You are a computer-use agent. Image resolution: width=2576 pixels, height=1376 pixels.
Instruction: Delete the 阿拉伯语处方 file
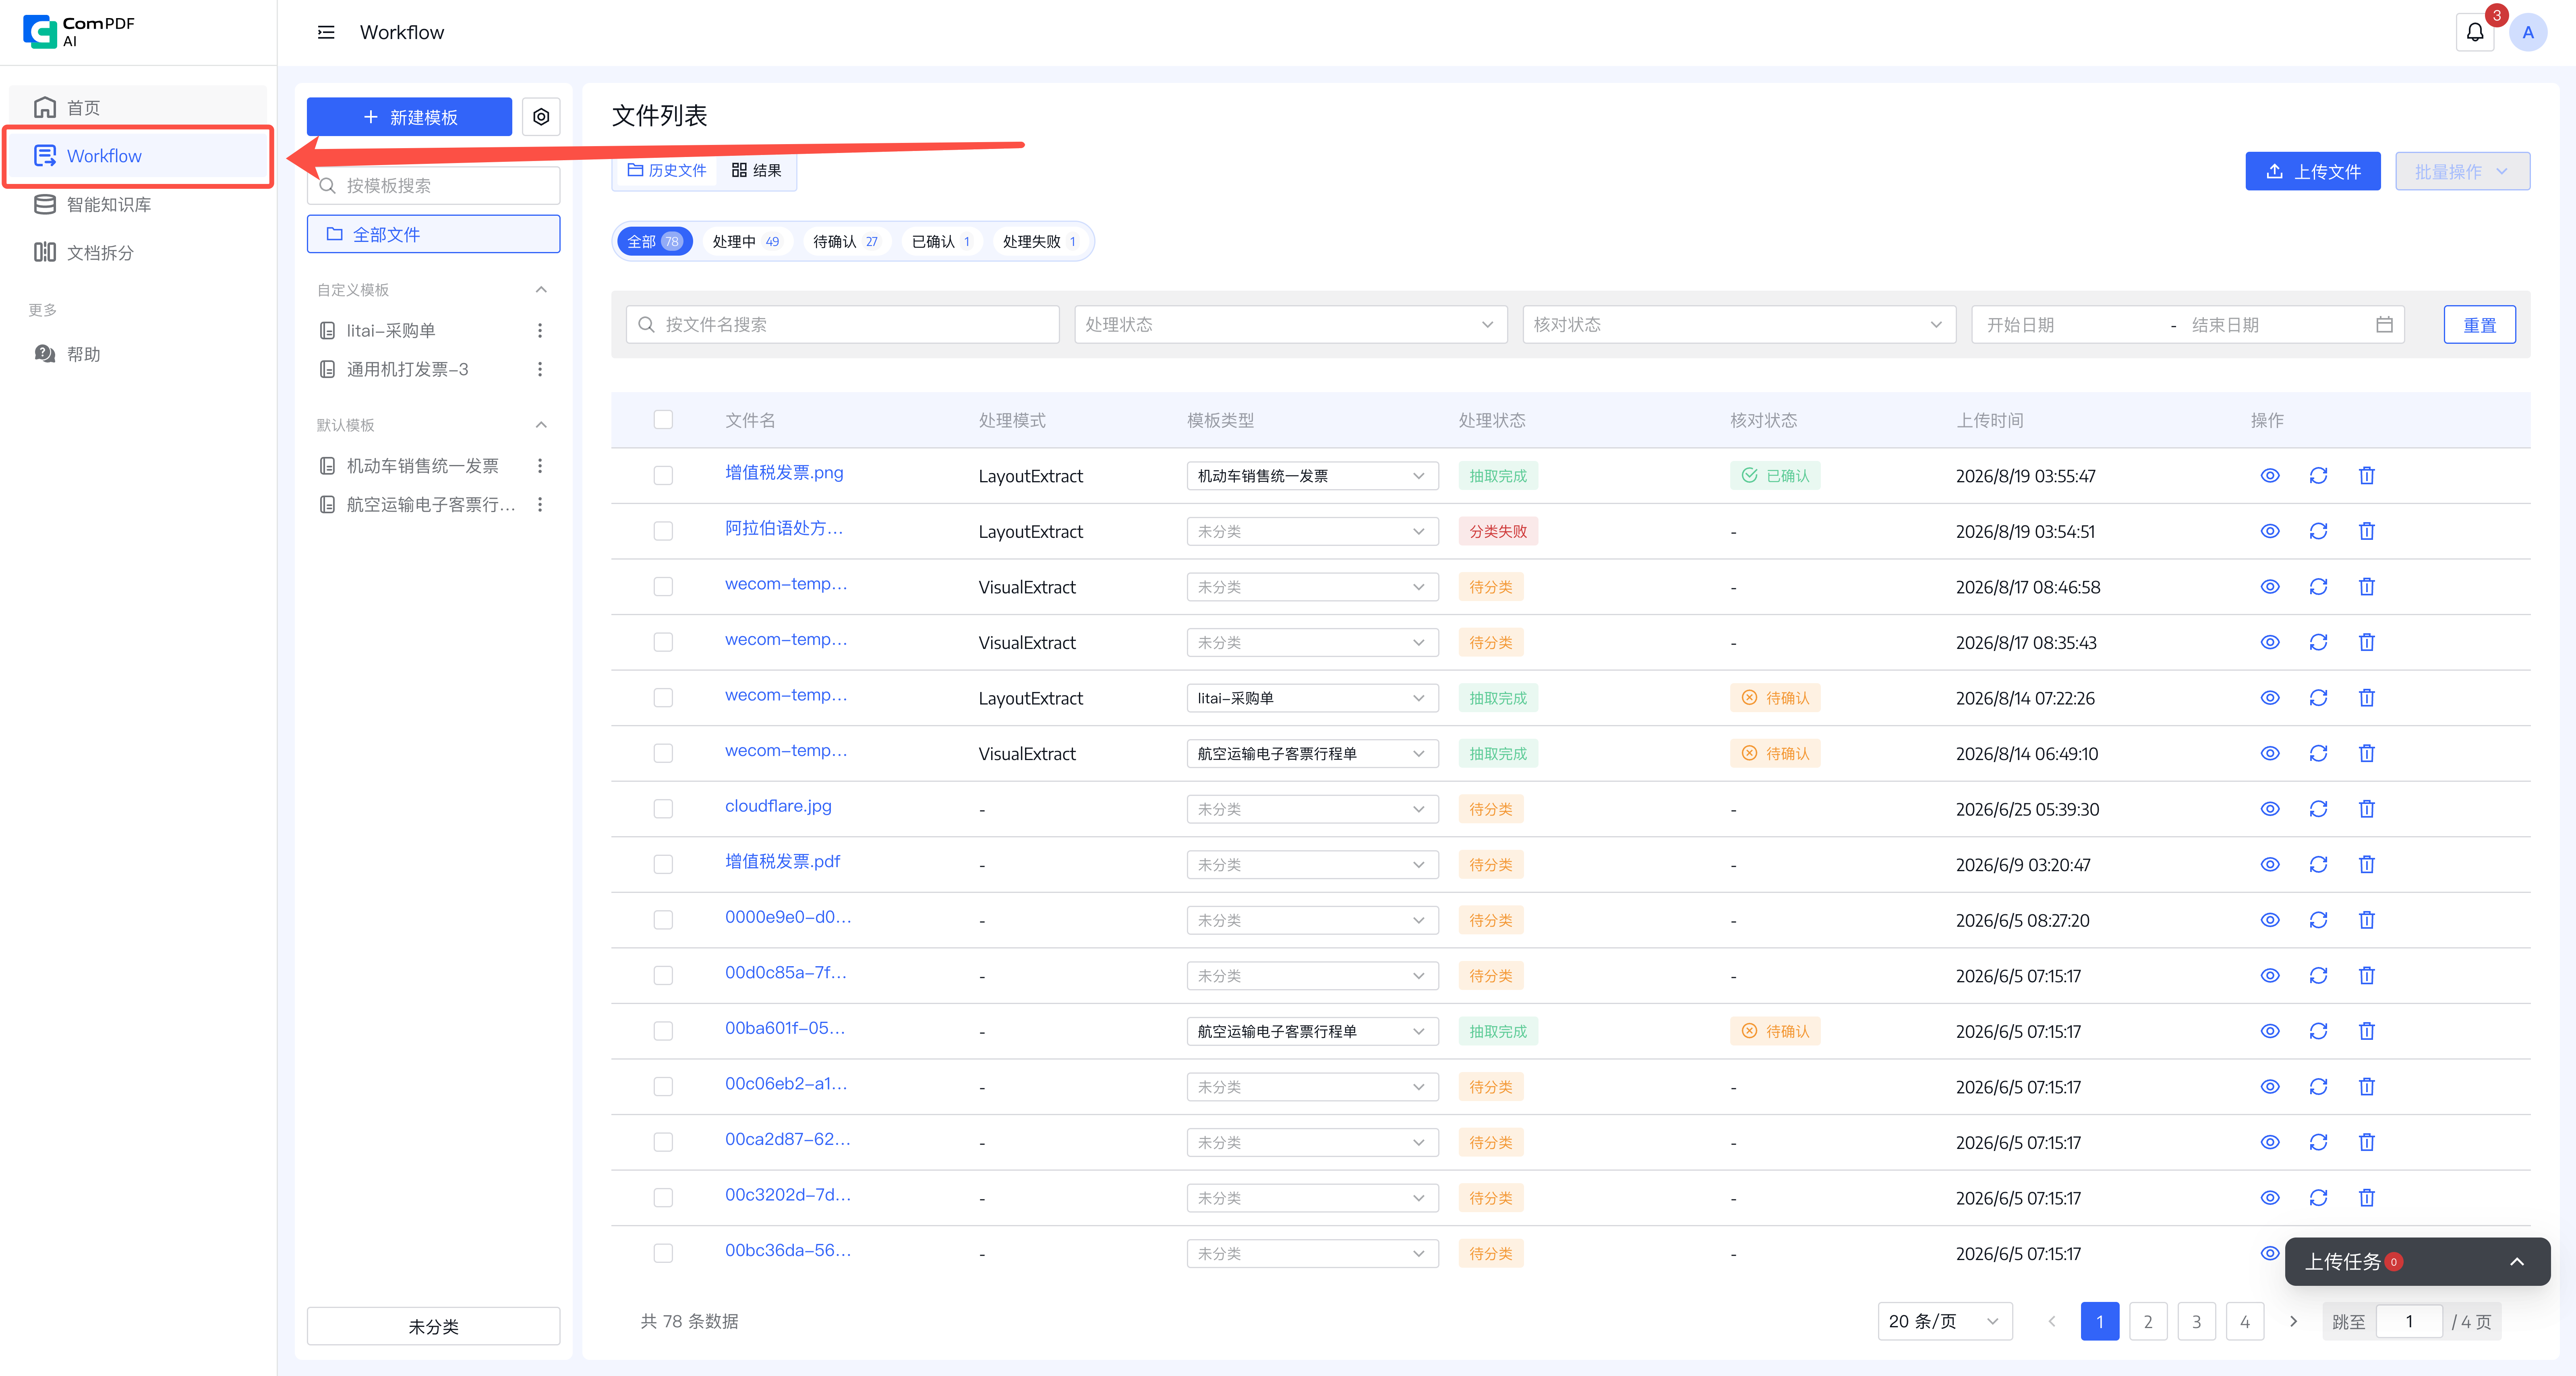tap(2366, 532)
